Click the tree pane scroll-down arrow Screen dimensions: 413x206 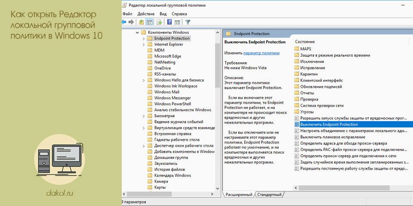218,188
